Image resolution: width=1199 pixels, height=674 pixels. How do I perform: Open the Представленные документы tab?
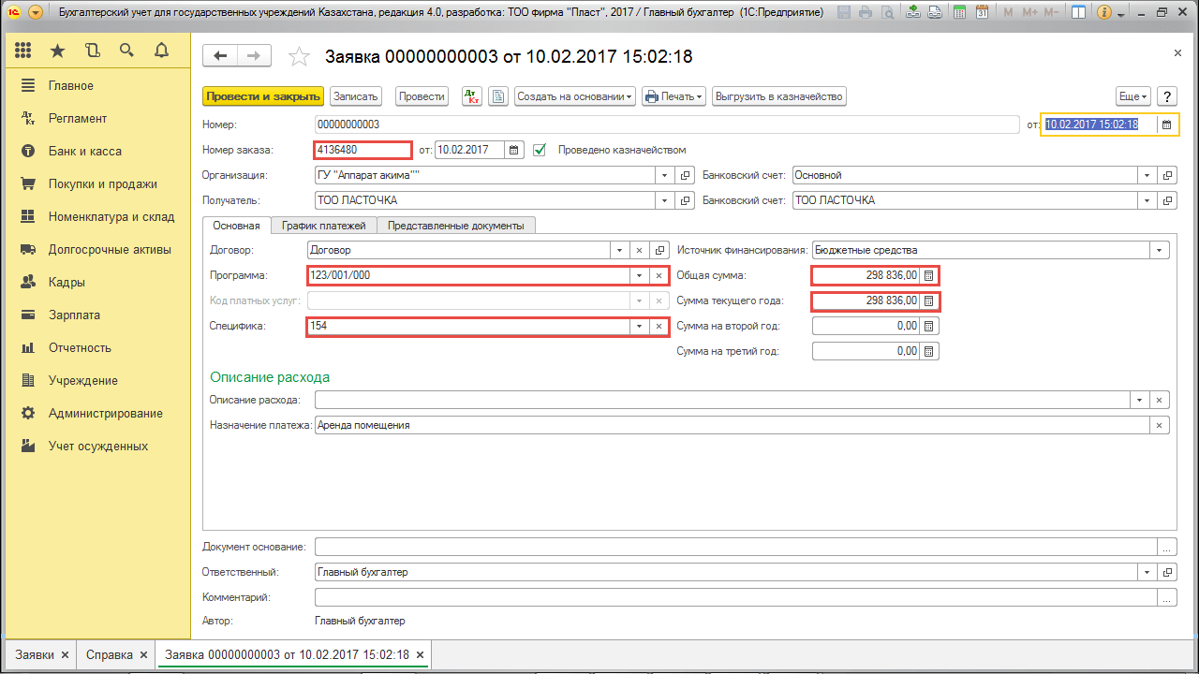pyautogui.click(x=457, y=225)
